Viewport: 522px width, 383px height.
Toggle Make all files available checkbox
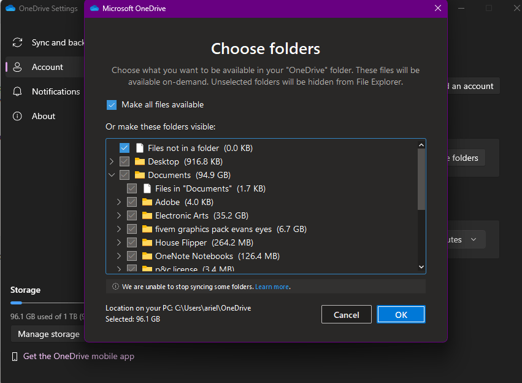pos(112,104)
